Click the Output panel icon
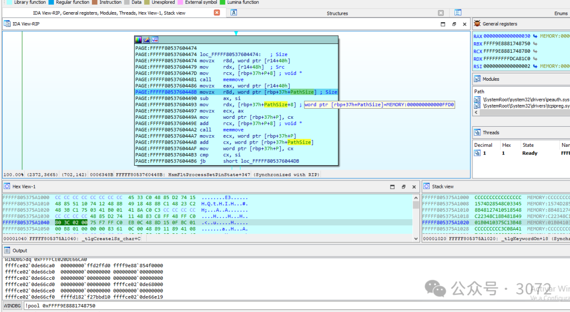Screen dimensions: 570x312 [7, 250]
